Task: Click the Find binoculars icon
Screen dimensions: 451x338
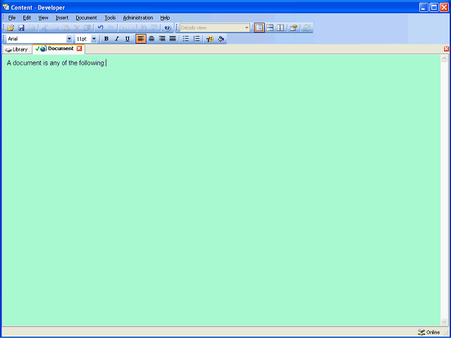Action: [x=144, y=28]
